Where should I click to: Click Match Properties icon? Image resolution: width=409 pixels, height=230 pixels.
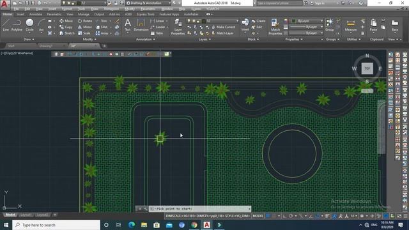(x=275, y=27)
